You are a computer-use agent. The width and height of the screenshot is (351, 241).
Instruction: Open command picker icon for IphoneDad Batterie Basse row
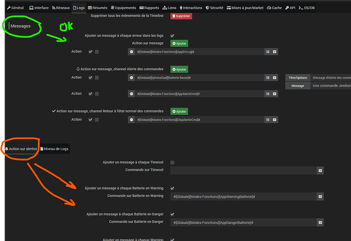pyautogui.click(x=275, y=78)
